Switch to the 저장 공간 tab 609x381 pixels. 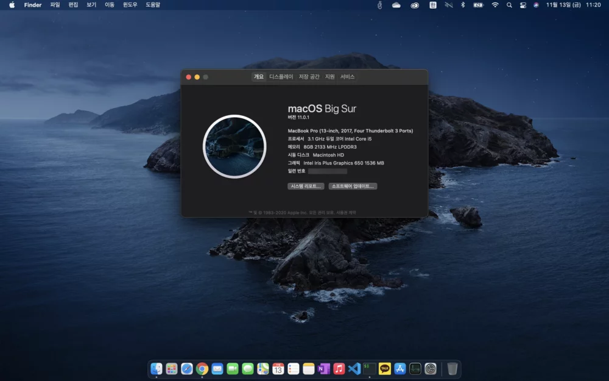pos(309,77)
